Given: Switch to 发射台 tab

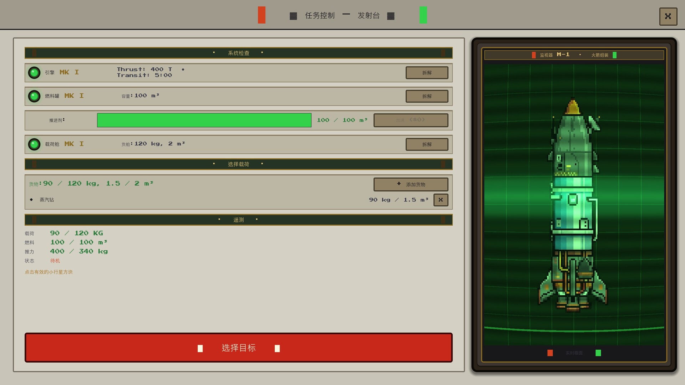Looking at the screenshot, I should tap(369, 15).
